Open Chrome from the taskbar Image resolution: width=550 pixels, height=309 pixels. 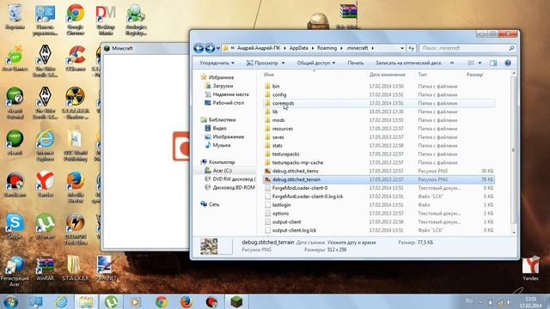pyautogui.click(x=162, y=301)
